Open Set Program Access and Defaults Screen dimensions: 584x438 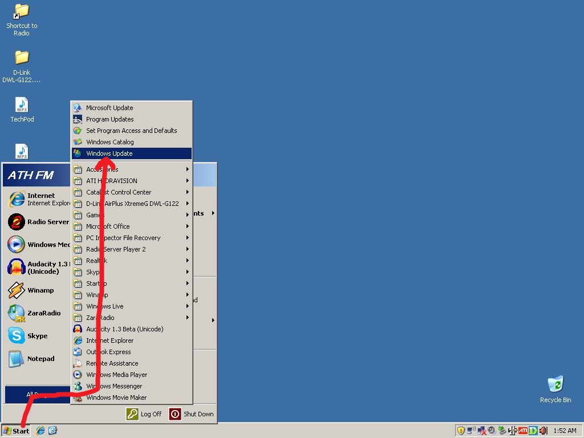(x=132, y=131)
